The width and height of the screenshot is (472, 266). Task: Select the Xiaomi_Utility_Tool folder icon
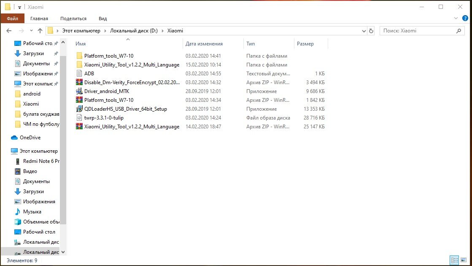[x=79, y=64]
